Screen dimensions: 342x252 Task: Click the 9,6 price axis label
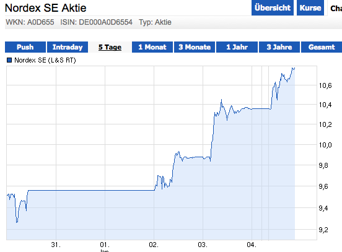[323, 186]
